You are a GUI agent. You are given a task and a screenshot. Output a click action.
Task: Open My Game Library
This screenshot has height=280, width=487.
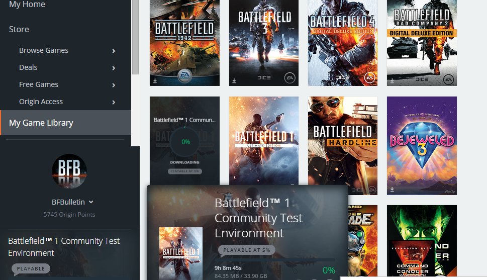[x=65, y=123]
